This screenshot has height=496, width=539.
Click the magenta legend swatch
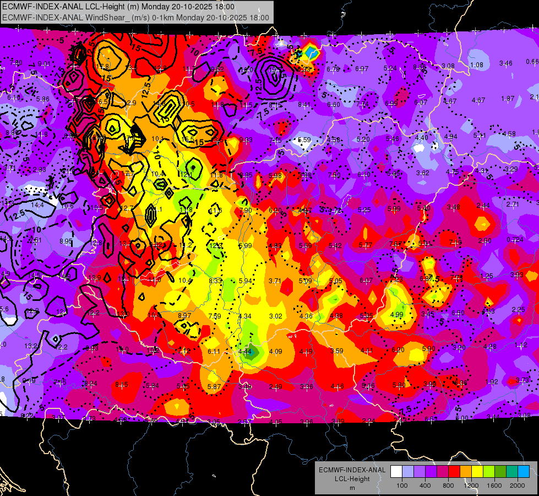coord(443,472)
